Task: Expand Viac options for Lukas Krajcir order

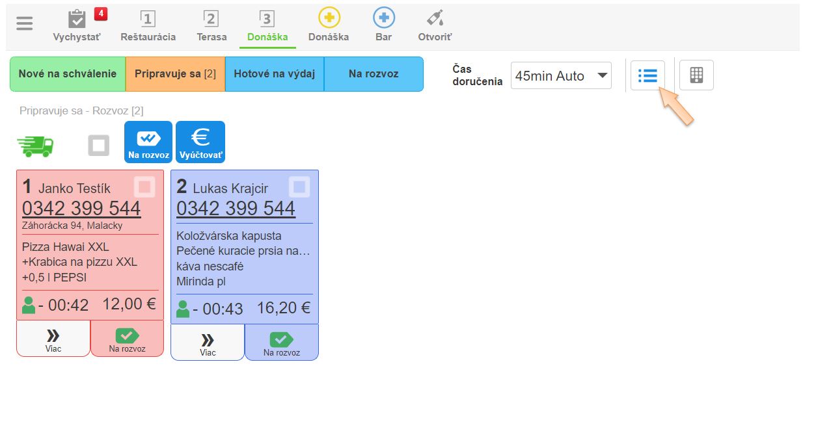Action: 208,343
